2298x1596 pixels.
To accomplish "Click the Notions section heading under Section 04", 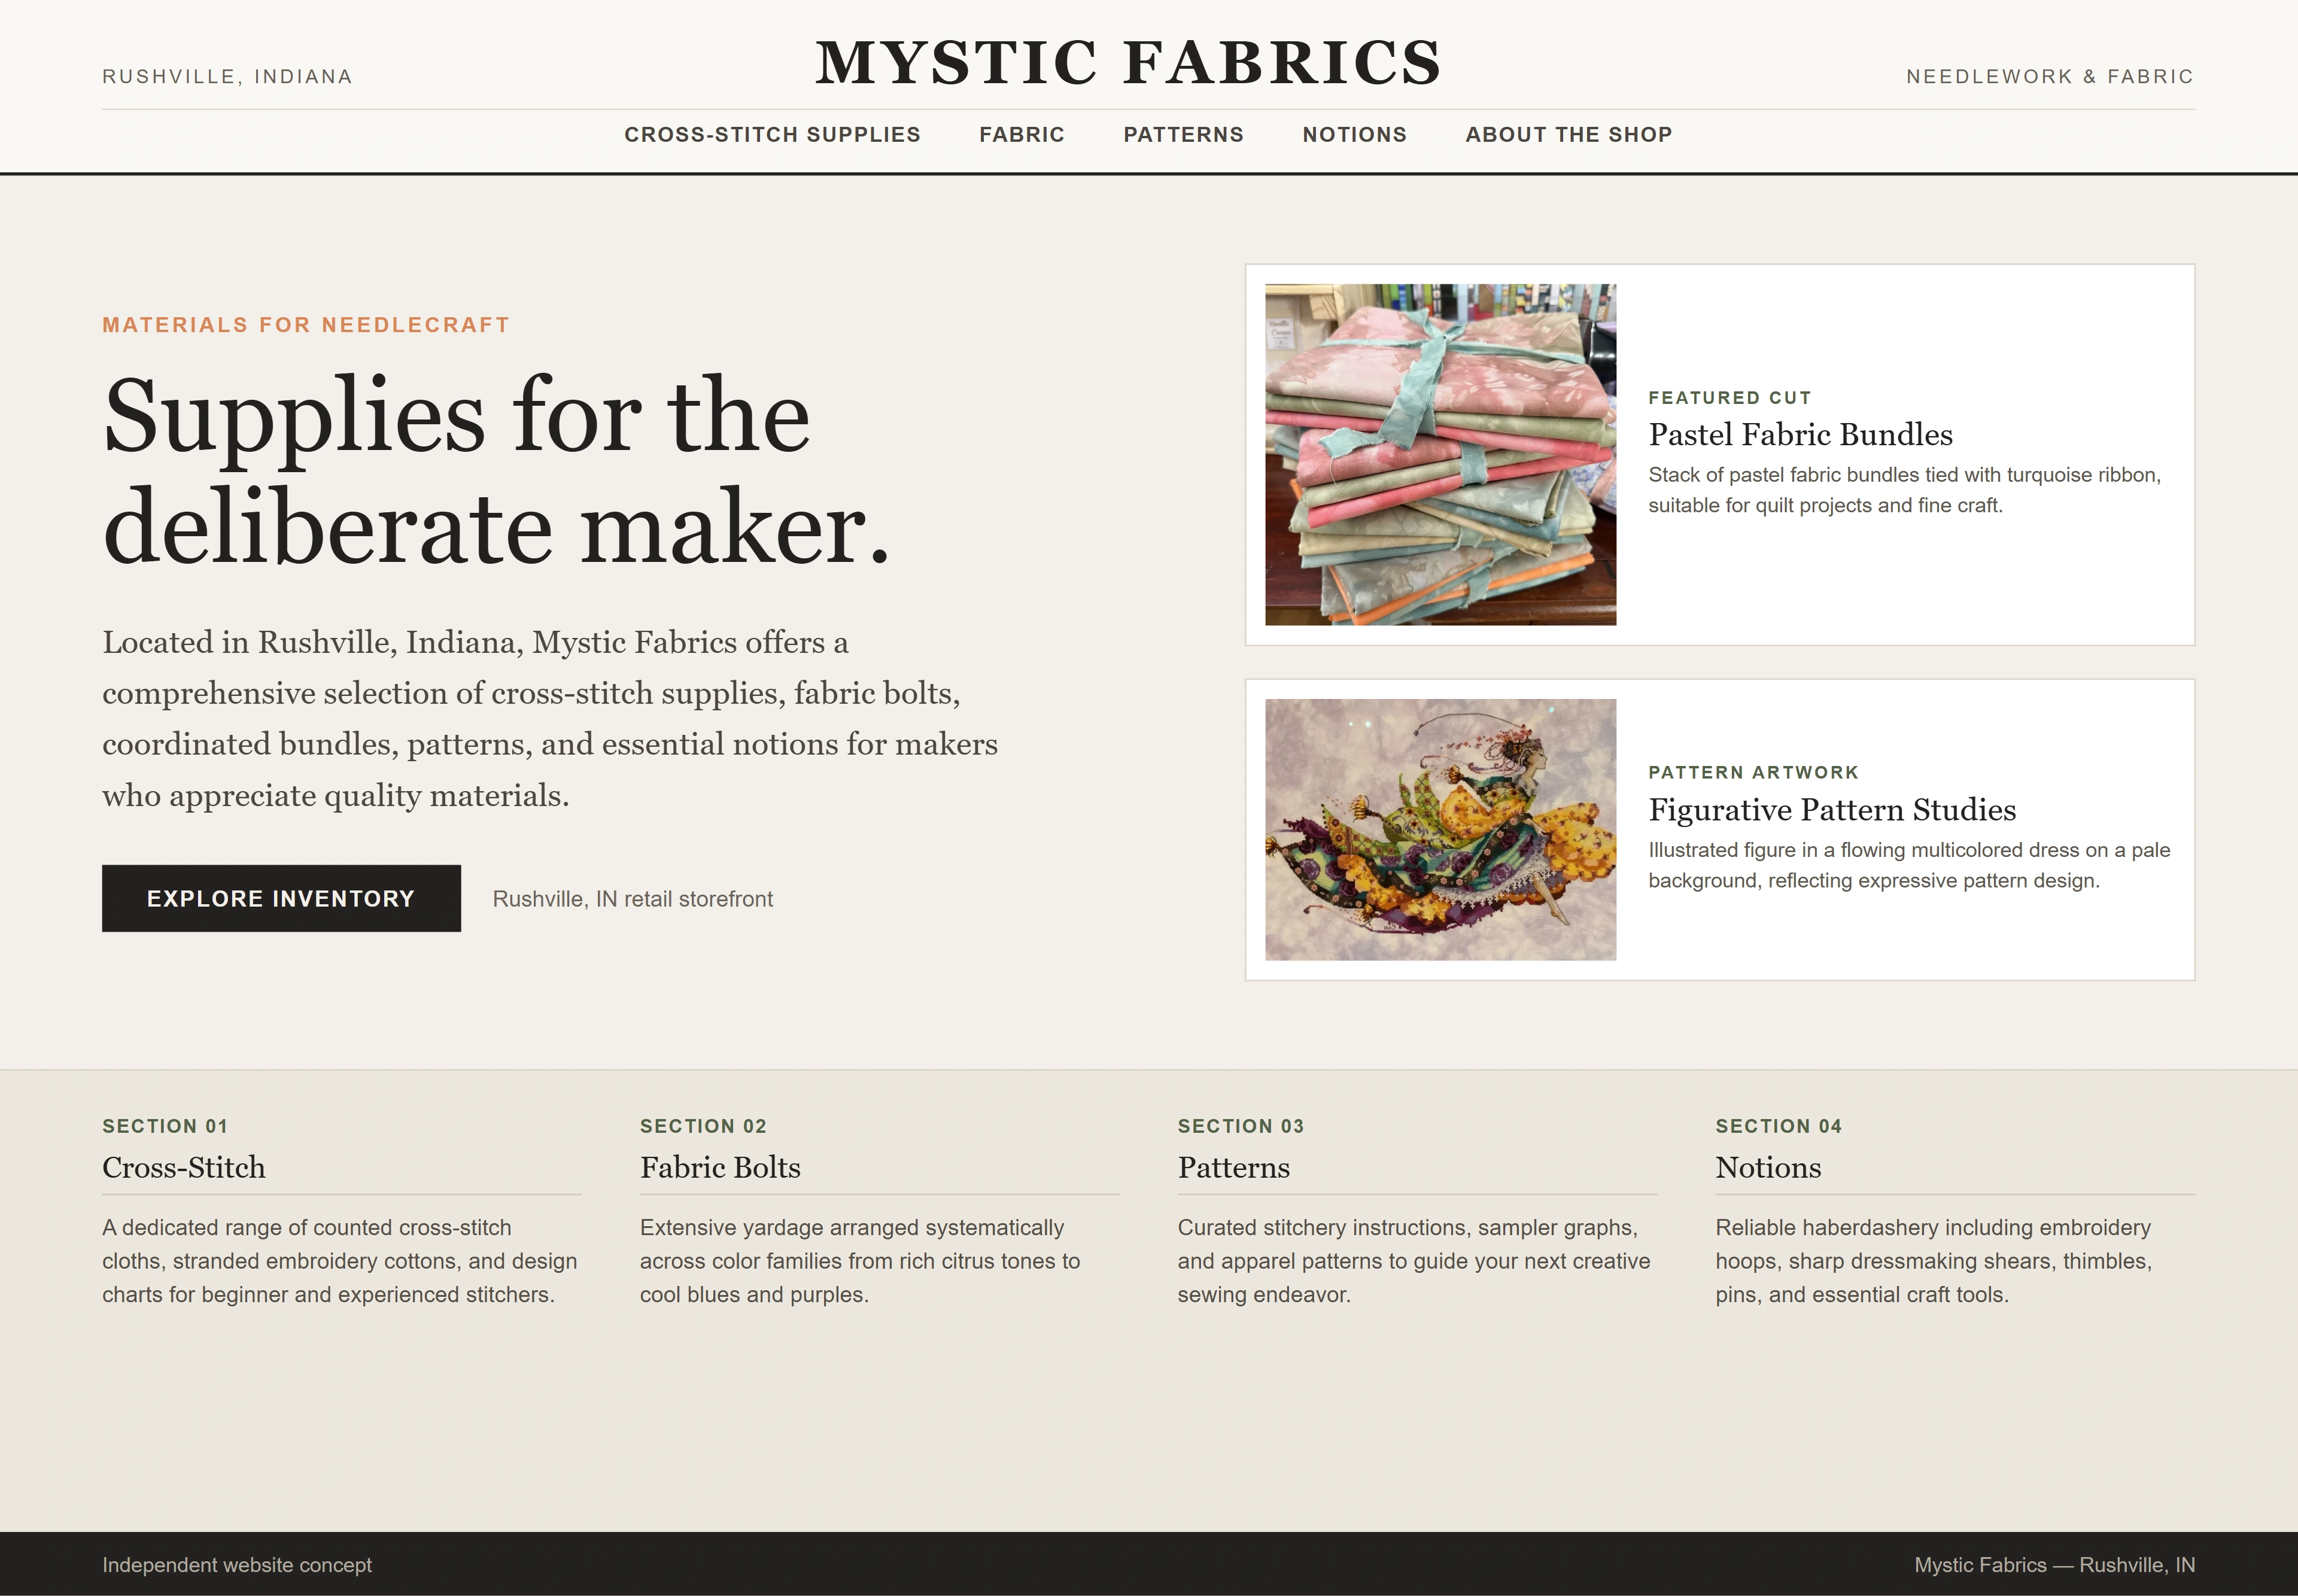I will click(1768, 1168).
